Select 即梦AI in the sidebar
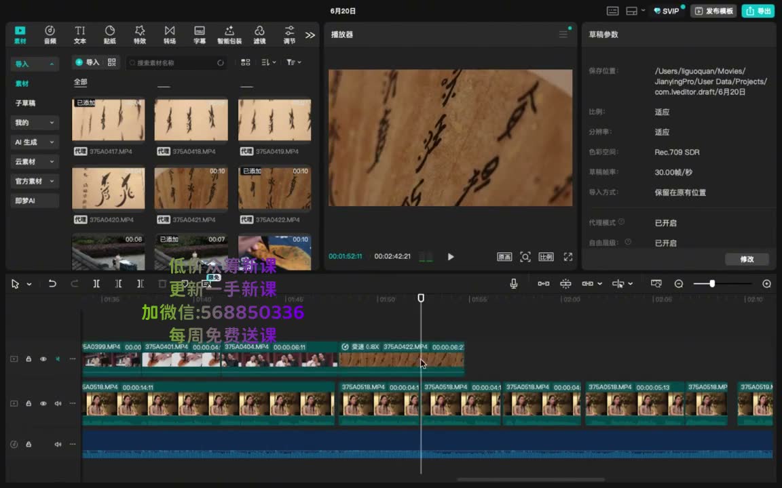Image resolution: width=782 pixels, height=488 pixels. 35,201
